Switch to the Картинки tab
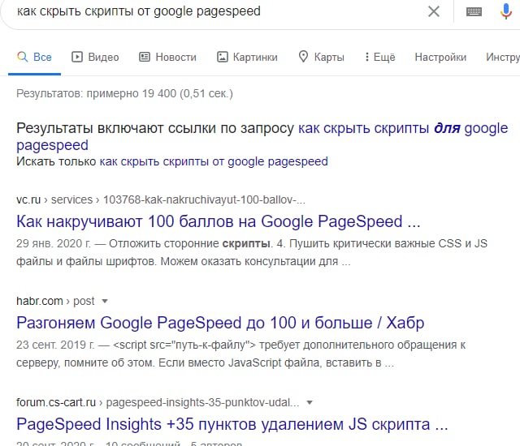Viewport: 520px width, 446px height. 247,57
